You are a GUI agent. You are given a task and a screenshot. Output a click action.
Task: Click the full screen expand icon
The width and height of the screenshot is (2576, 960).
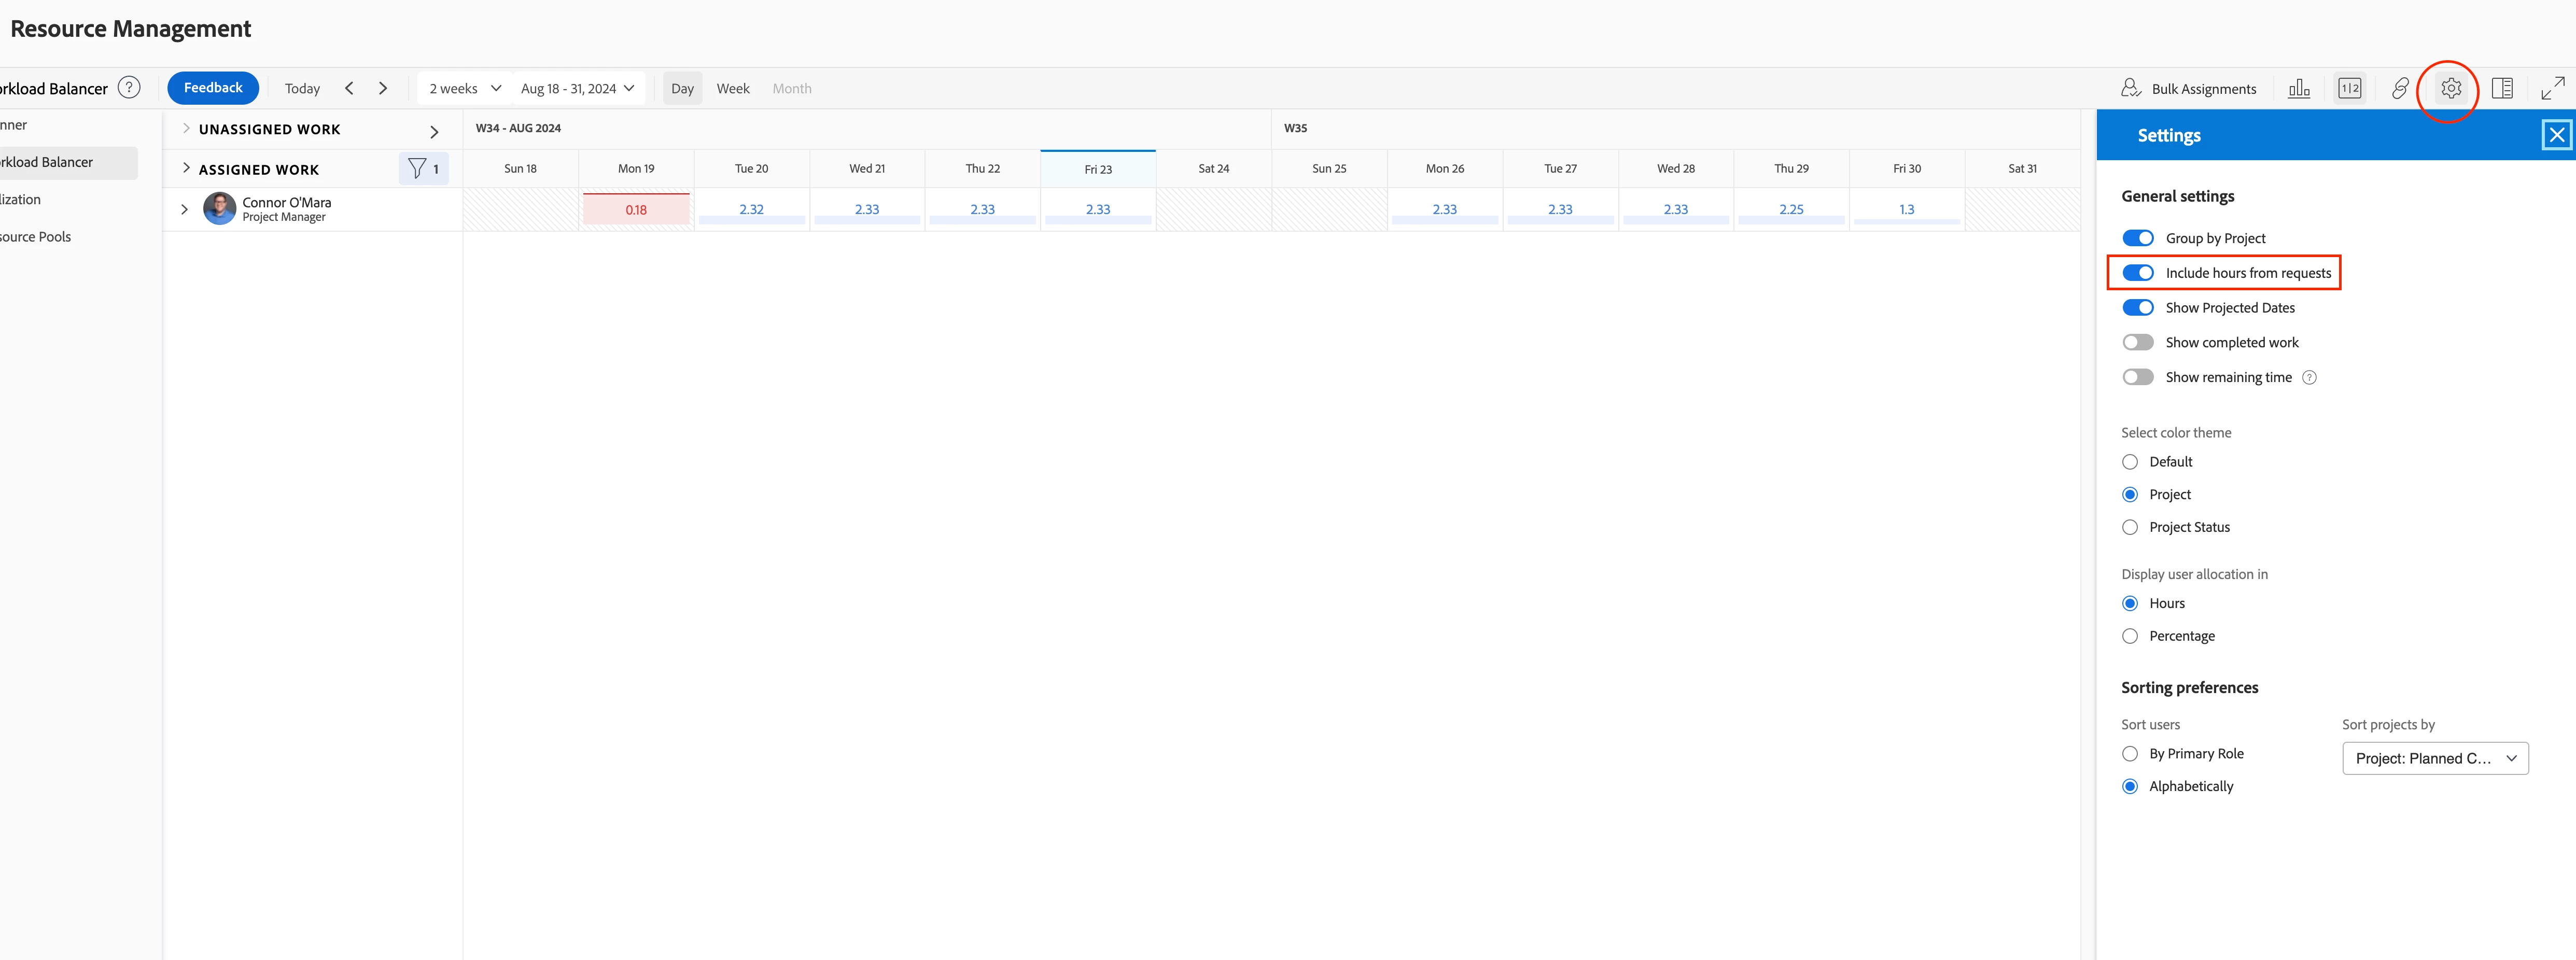2552,89
